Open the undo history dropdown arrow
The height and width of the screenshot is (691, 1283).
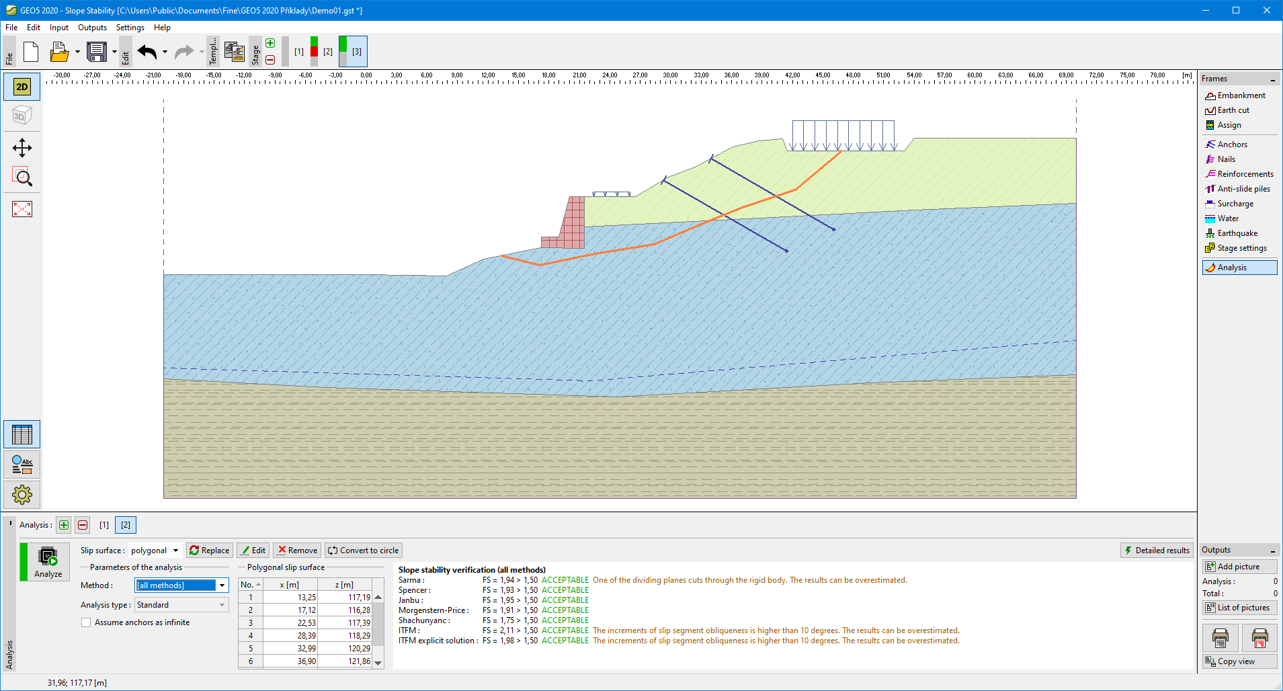165,52
